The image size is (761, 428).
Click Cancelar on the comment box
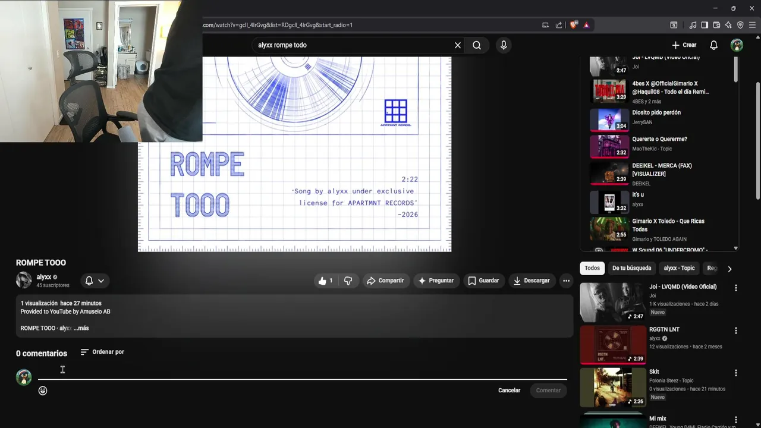509,391
